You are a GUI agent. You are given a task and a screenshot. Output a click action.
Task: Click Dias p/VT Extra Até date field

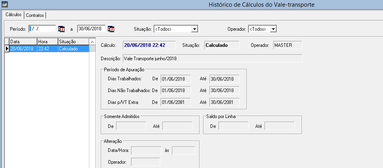pyautogui.click(x=224, y=102)
